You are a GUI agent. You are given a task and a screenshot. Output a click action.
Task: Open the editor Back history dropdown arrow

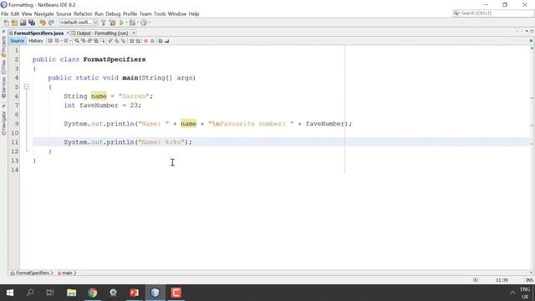61,41
